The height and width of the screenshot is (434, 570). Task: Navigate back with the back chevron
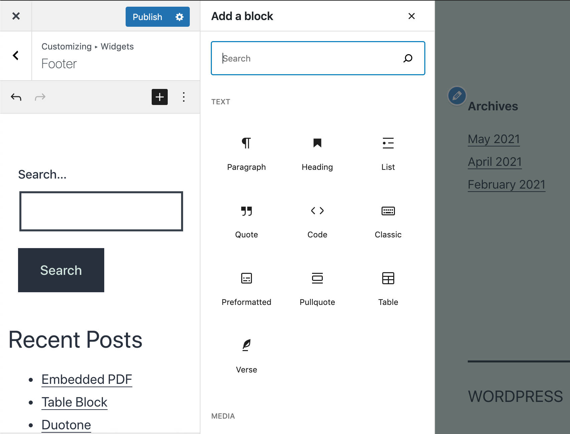click(x=15, y=56)
